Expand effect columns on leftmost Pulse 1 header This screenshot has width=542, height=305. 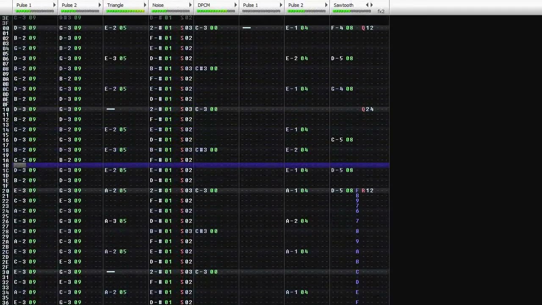coord(54,5)
